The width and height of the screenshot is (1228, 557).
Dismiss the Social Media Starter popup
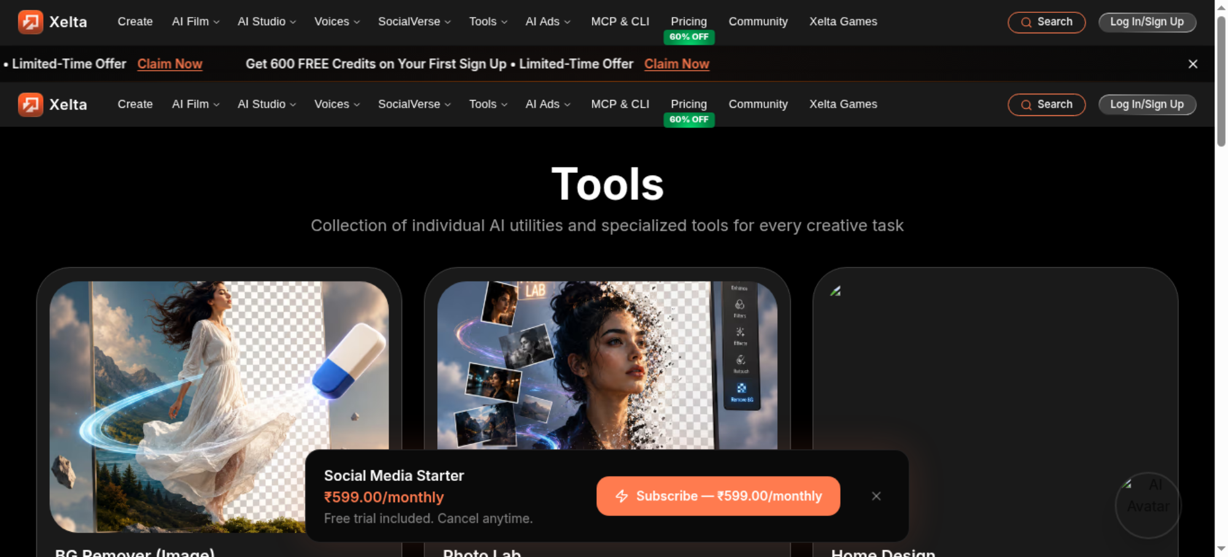pyautogui.click(x=876, y=496)
